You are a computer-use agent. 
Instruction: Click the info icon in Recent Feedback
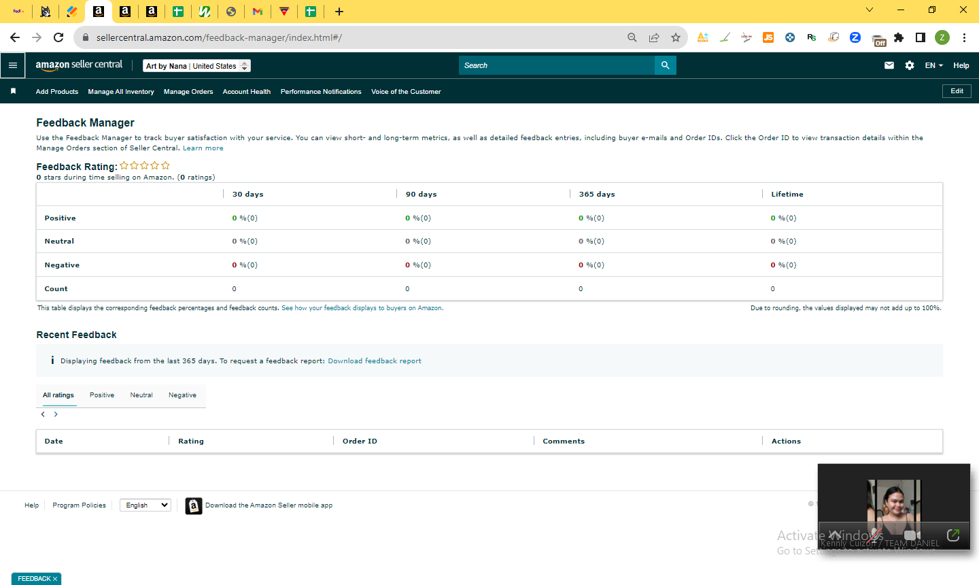coord(52,361)
